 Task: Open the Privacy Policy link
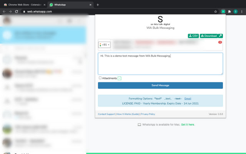pos(148,114)
